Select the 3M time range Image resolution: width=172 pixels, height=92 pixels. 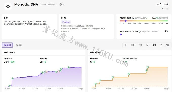pyautogui.click(x=154, y=45)
